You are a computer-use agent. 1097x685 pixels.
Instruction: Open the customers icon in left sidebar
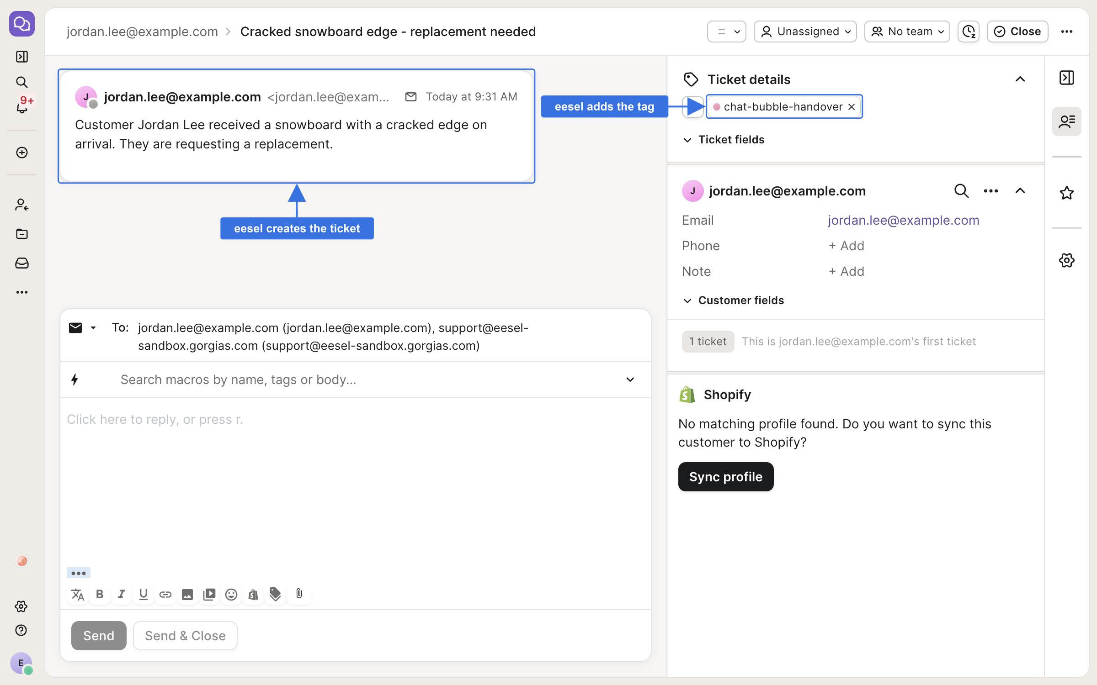(x=22, y=205)
